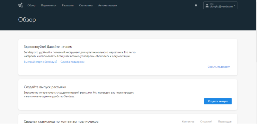The height and width of the screenshot is (124, 257).
Task: Click Создайте выпуск рассылки heading
Action: 45,87
